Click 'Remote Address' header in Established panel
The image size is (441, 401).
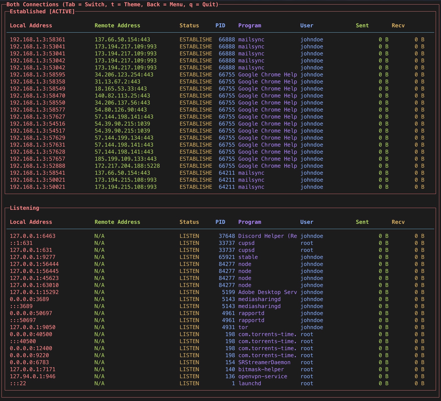pyautogui.click(x=117, y=26)
